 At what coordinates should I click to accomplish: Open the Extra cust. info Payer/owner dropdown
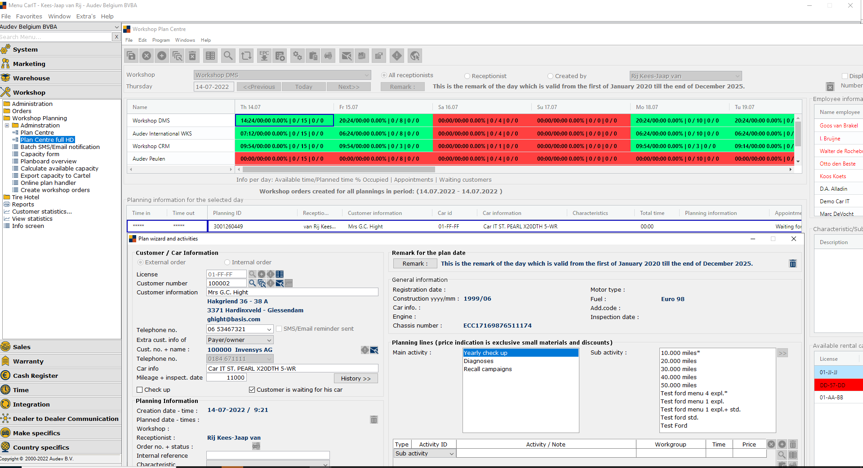click(x=269, y=340)
